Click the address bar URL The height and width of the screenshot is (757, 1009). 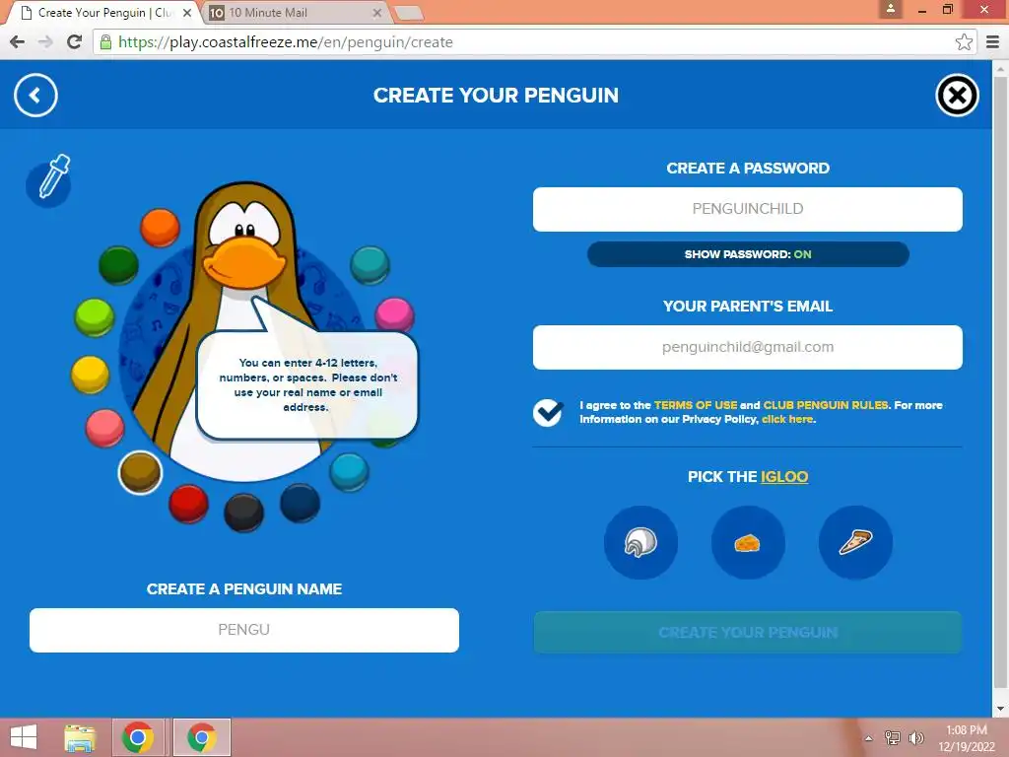tap(286, 42)
